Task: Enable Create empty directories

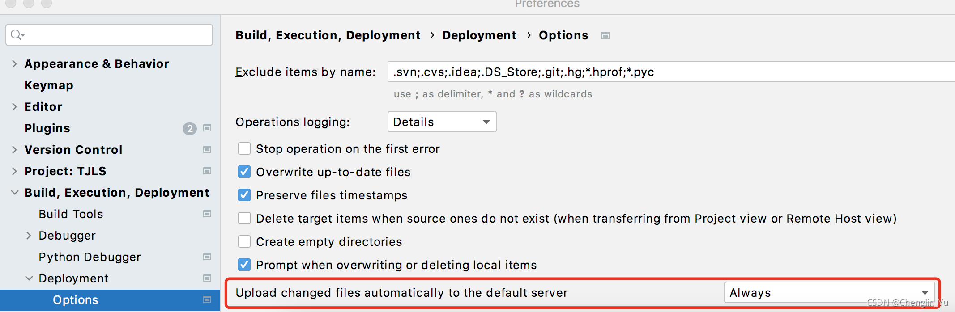Action: pyautogui.click(x=244, y=241)
